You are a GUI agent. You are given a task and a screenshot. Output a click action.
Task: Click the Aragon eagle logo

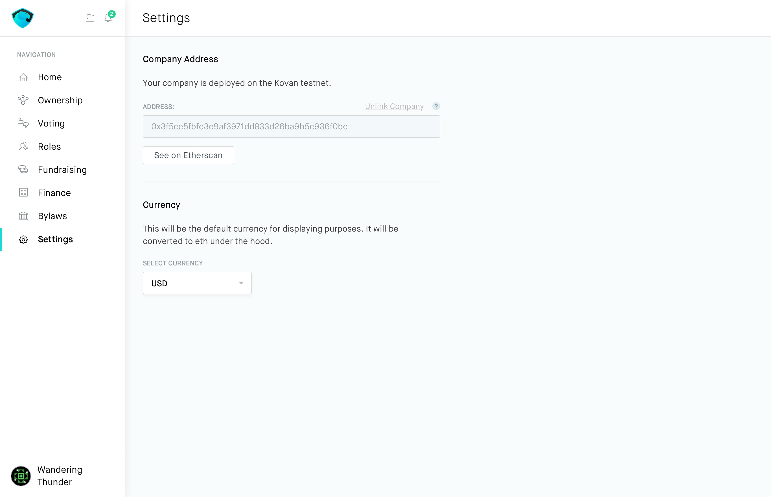[x=22, y=18]
